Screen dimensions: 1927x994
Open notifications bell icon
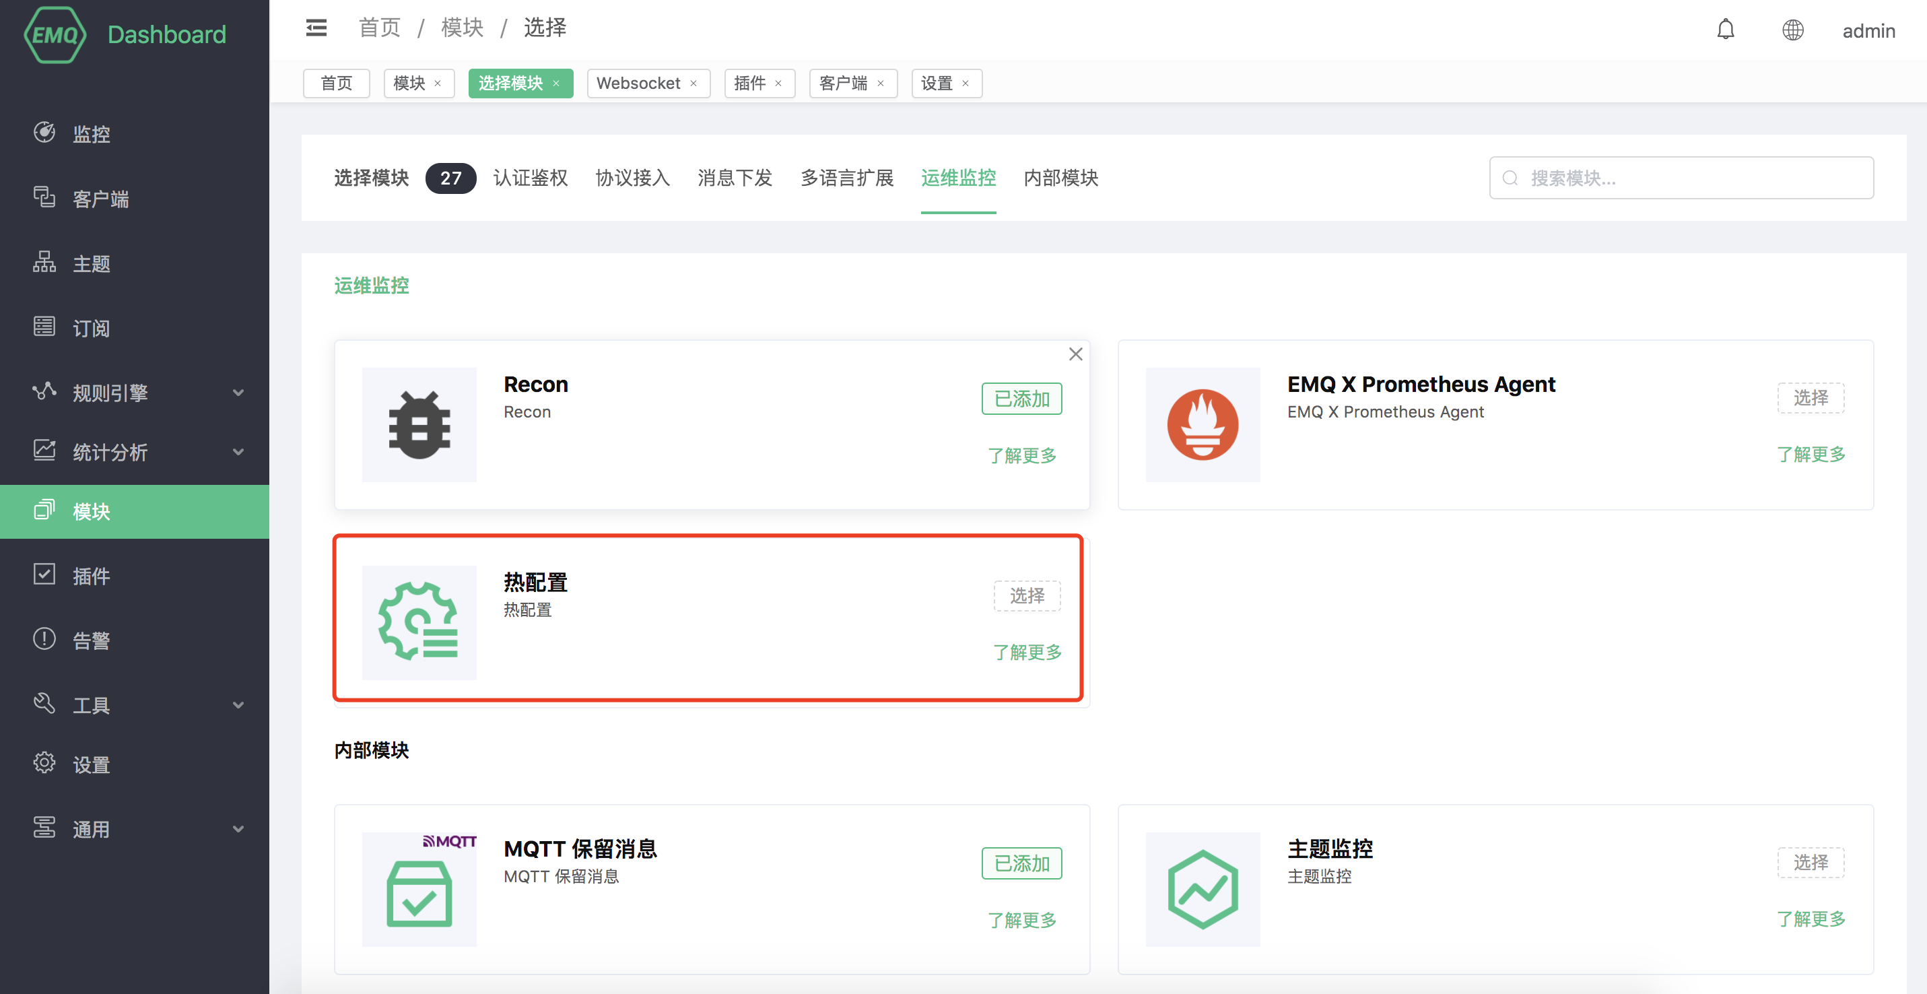click(x=1725, y=30)
